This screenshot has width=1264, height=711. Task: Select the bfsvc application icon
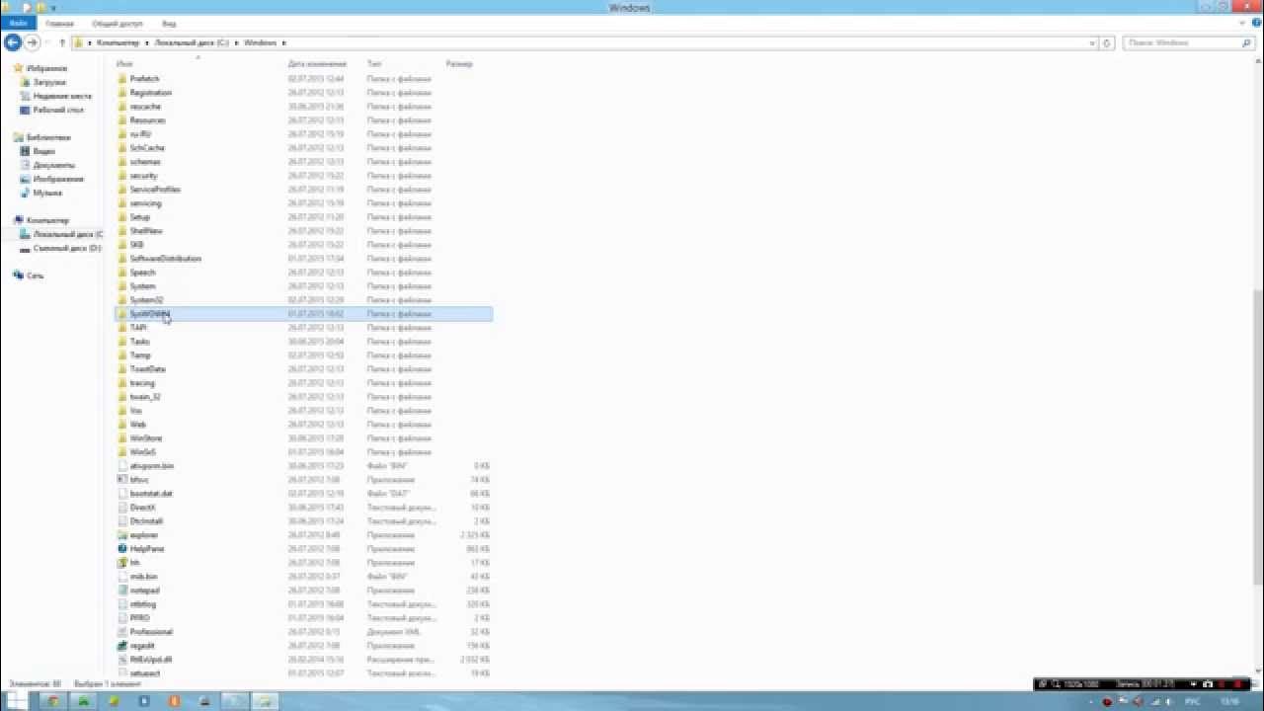pyautogui.click(x=122, y=479)
